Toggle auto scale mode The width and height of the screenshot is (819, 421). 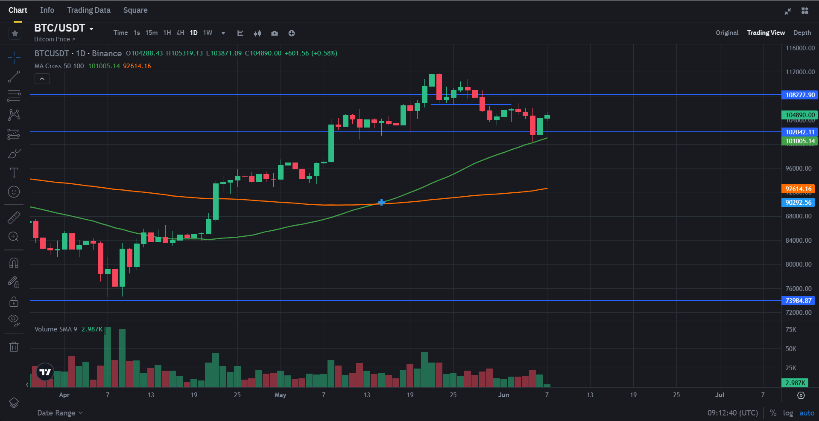point(807,413)
